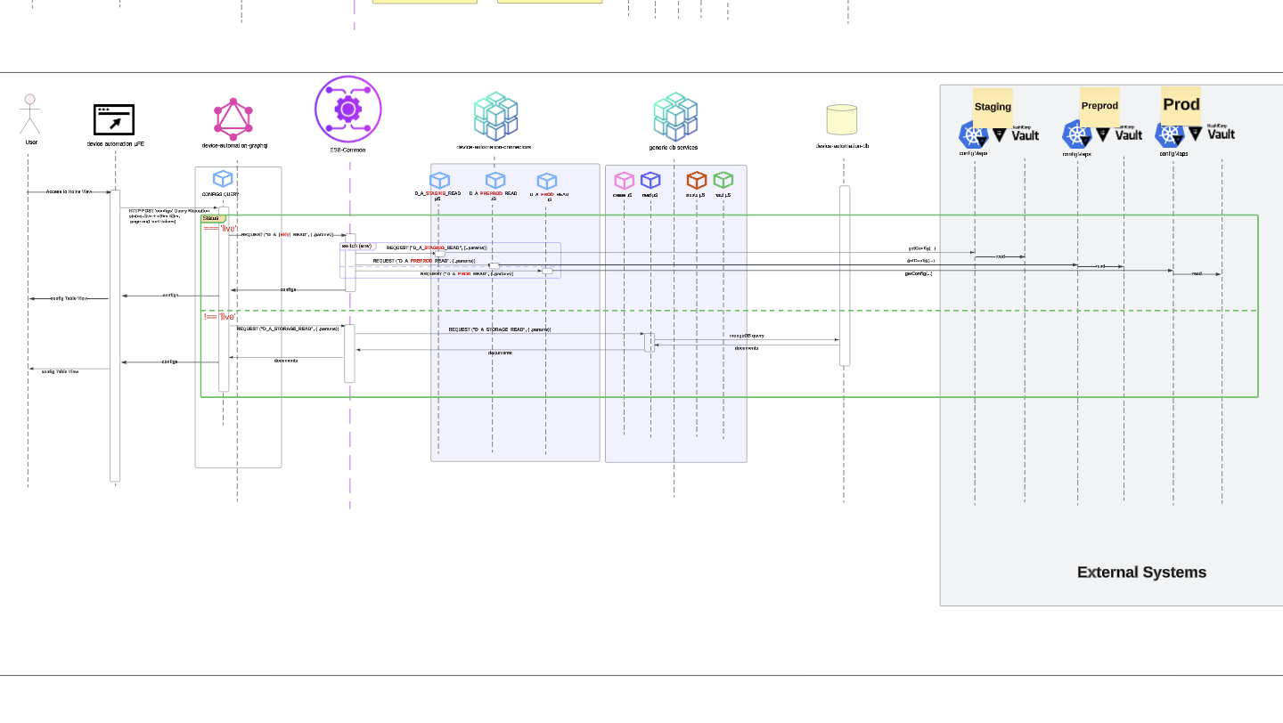1283x723 pixels.
Task: Select the pink device-automation-graphql logo
Action: pyautogui.click(x=233, y=119)
